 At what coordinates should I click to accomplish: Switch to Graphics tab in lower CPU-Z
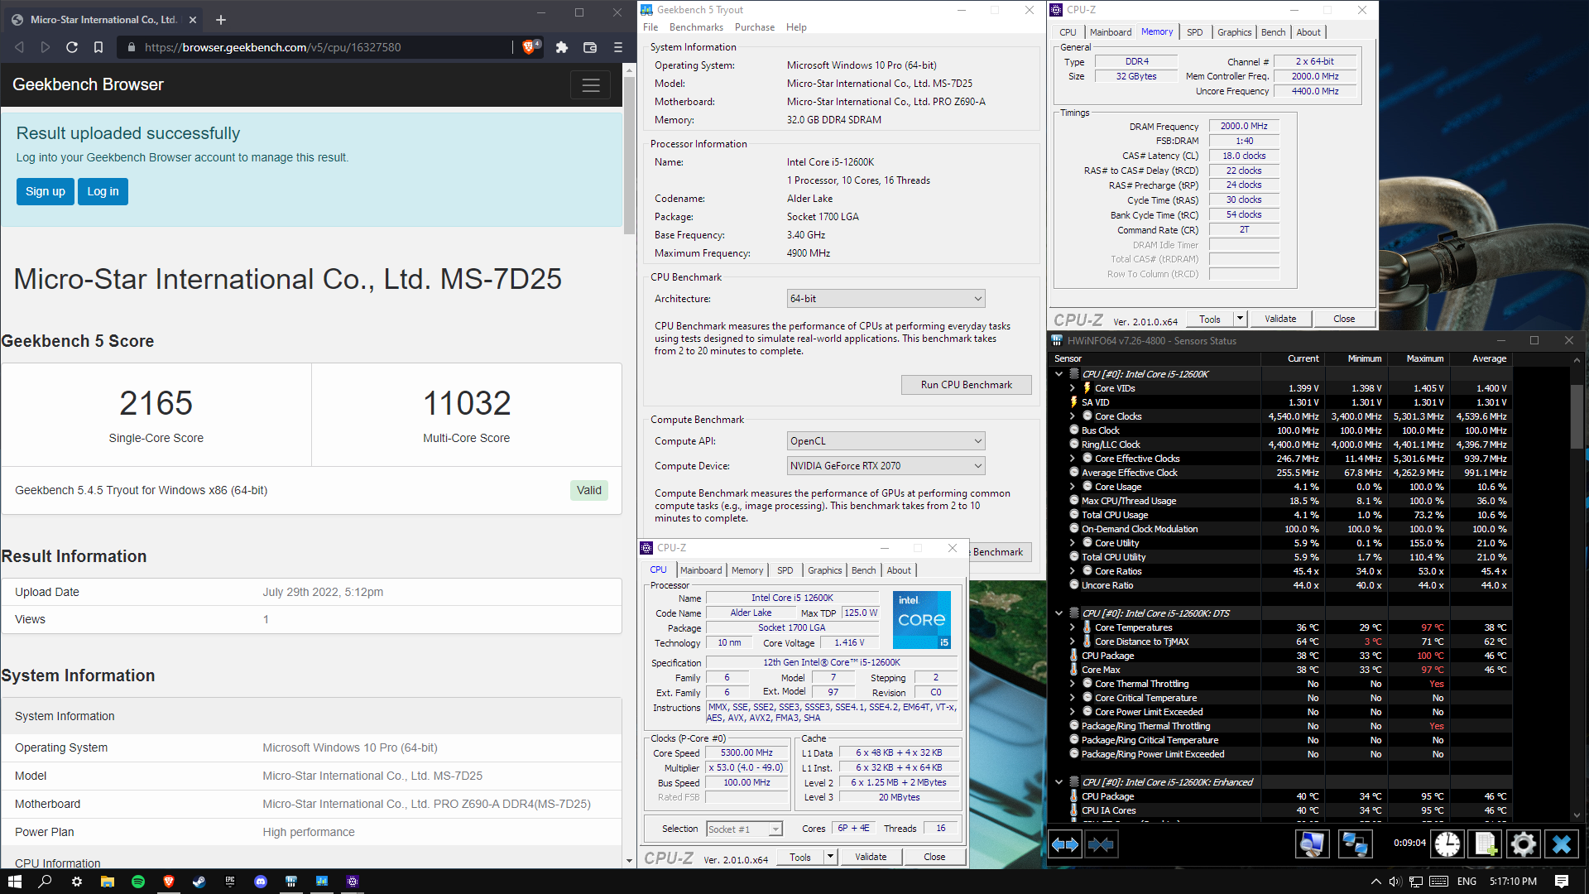824,570
